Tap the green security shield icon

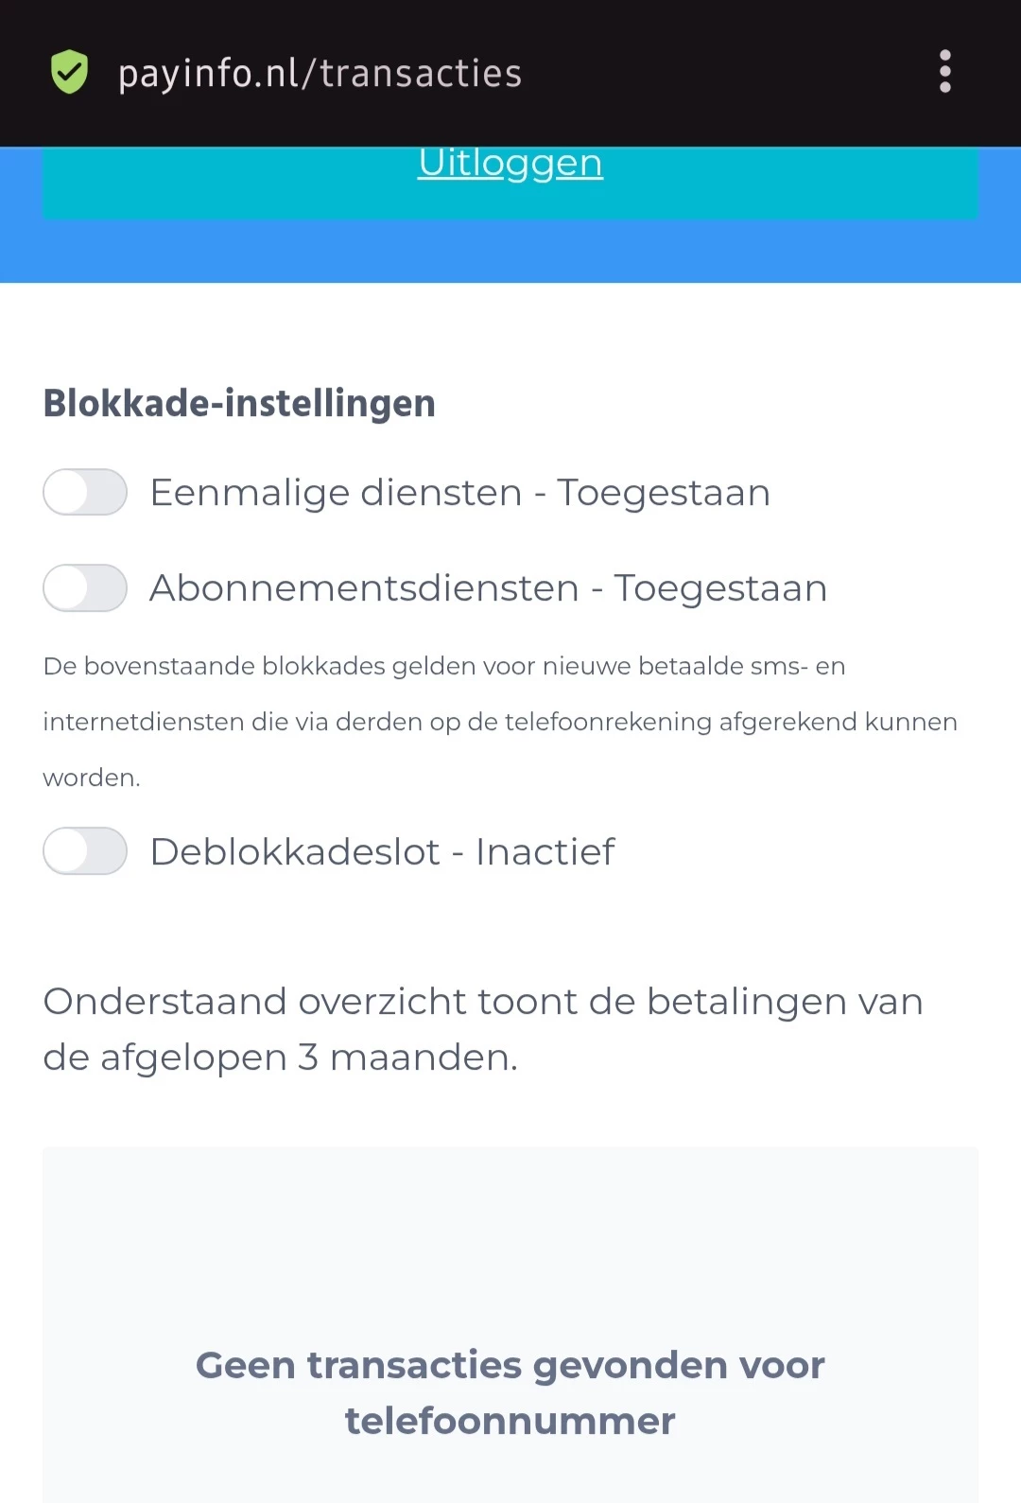point(69,73)
